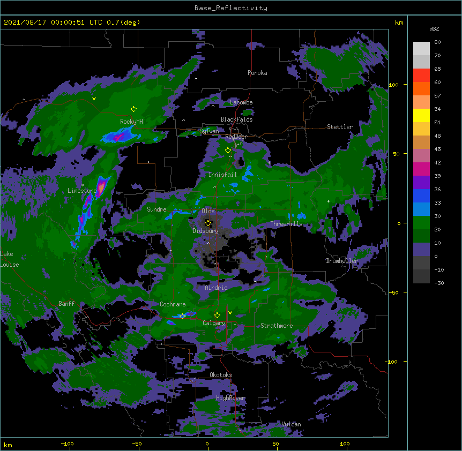Click the Cochrane town label
The image size is (462, 451).
click(x=173, y=304)
